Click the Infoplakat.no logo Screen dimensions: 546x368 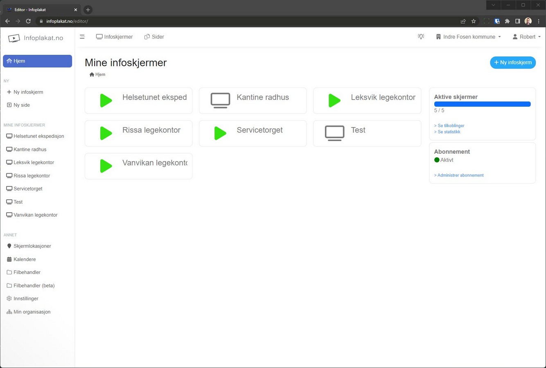pos(36,38)
